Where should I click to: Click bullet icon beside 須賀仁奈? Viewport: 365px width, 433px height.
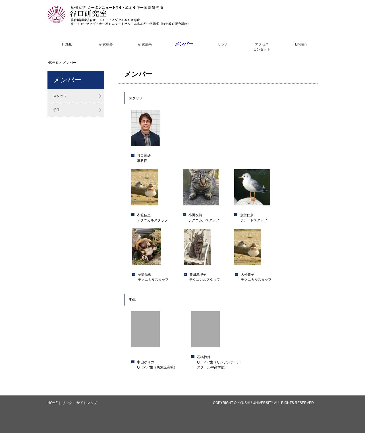tap(236, 215)
